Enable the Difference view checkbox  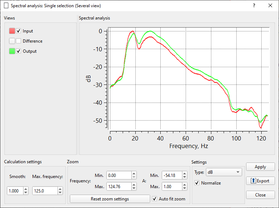click(19, 41)
